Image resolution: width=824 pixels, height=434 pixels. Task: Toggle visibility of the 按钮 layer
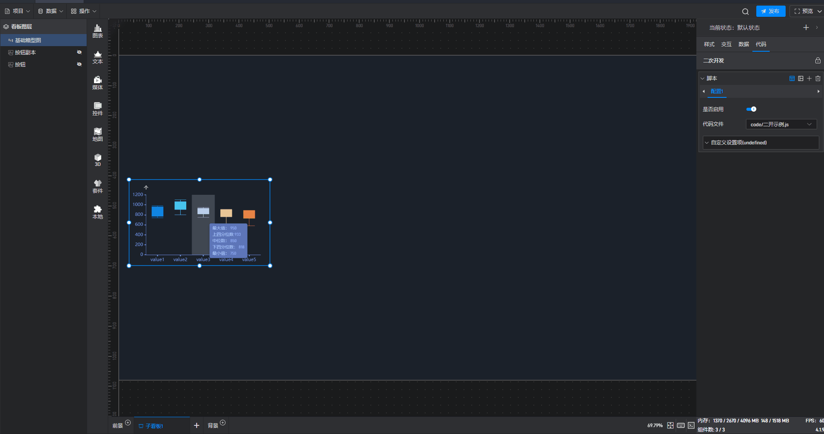click(79, 64)
